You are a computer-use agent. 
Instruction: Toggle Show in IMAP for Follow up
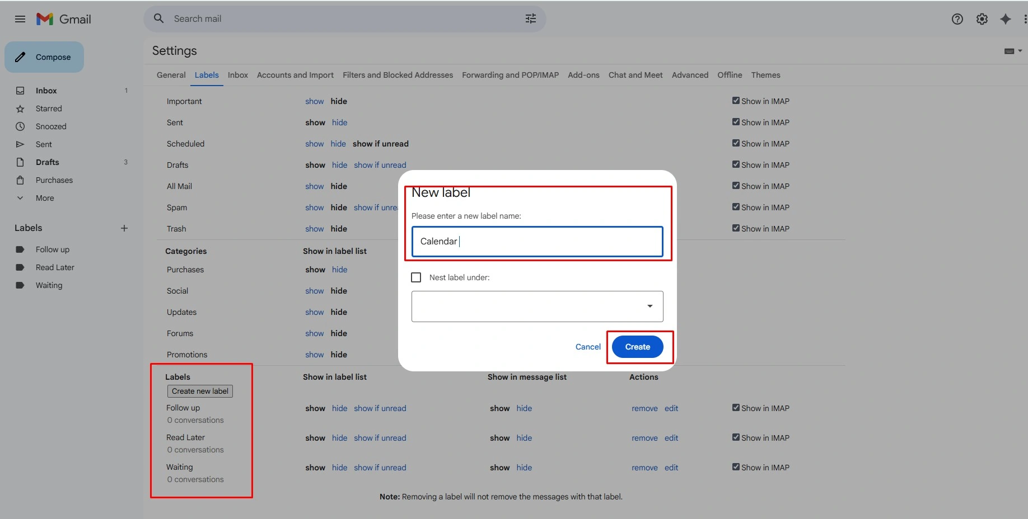pyautogui.click(x=736, y=408)
